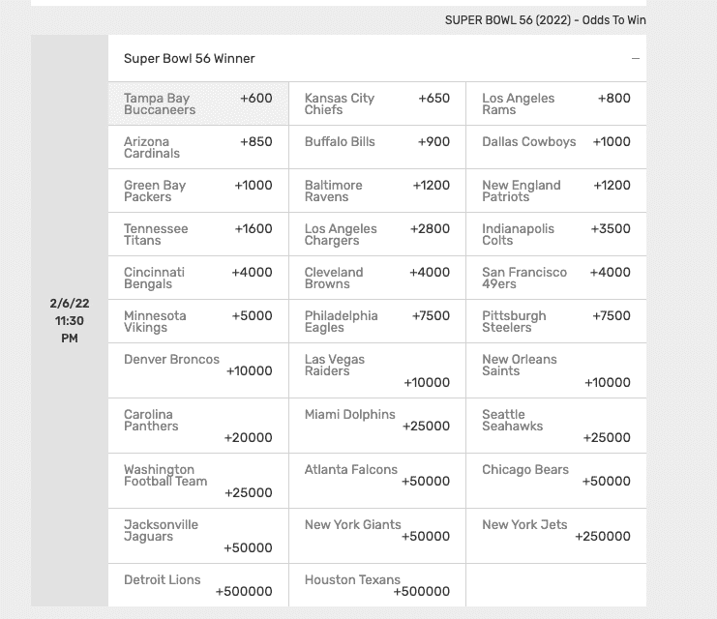Screen dimensions: 717x619
Task: Click Chicago Bears +50000 odds
Action: click(x=556, y=481)
